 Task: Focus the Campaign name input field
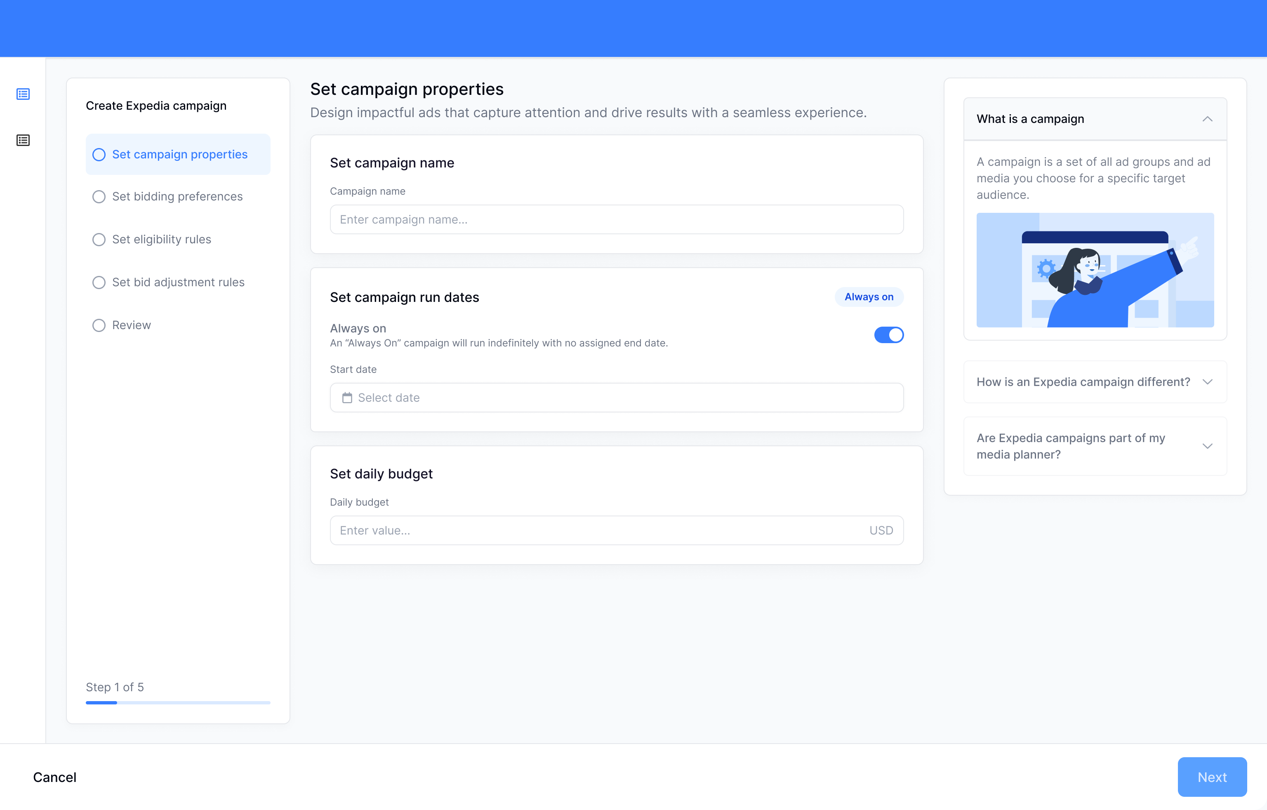[x=617, y=219]
